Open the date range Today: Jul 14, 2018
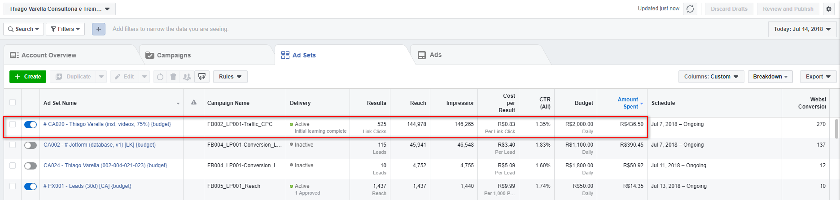This screenshot has width=840, height=200. coord(802,29)
